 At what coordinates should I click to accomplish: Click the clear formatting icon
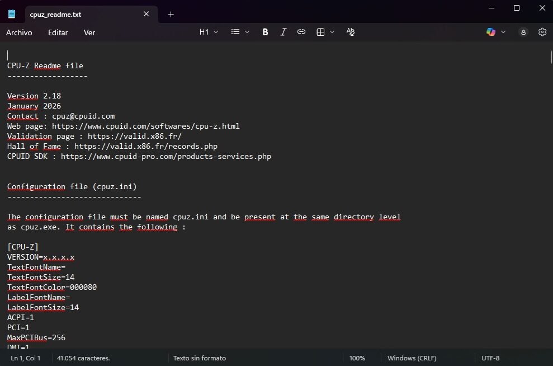click(351, 32)
